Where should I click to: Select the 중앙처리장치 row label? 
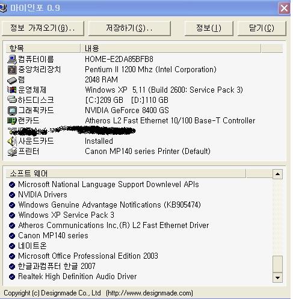tap(39, 70)
